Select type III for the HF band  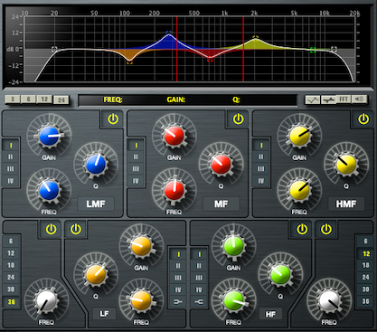click(199, 278)
